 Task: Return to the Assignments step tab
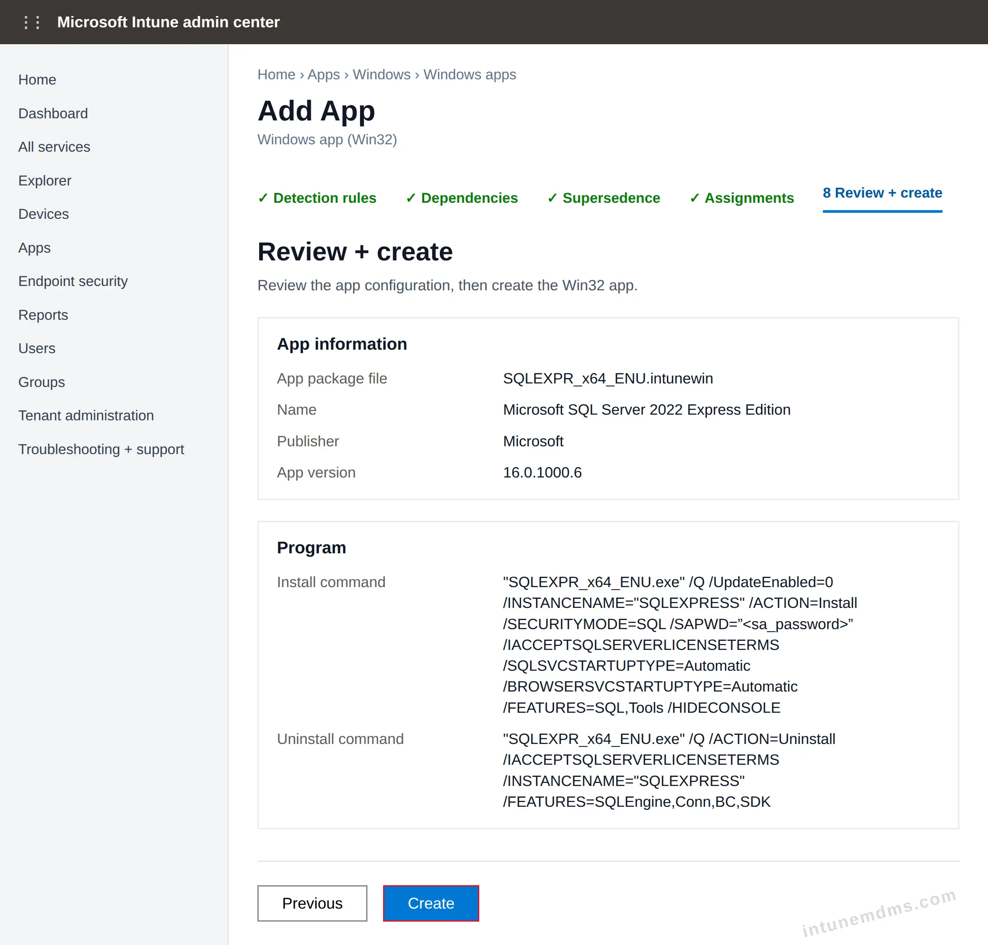(x=741, y=198)
